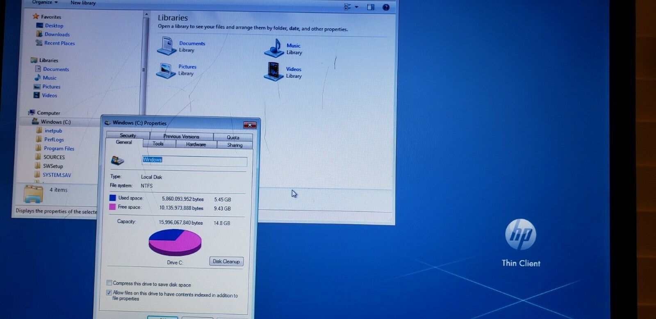The width and height of the screenshot is (656, 319).
Task: Click the change view icon in Explorer toolbar
Action: (x=348, y=7)
